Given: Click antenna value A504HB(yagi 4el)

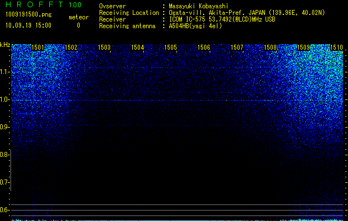Looking at the screenshot, I should click(195, 26).
